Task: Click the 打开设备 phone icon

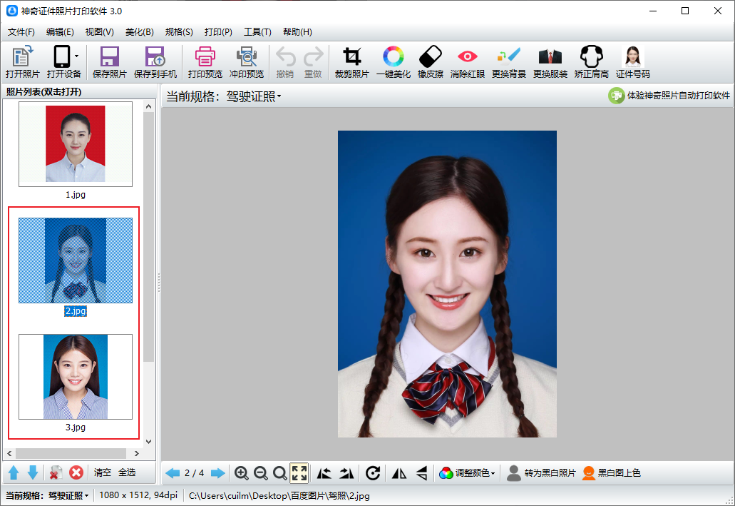Action: [x=62, y=56]
